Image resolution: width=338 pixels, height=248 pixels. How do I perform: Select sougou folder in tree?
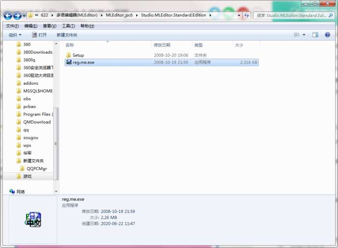pos(30,138)
